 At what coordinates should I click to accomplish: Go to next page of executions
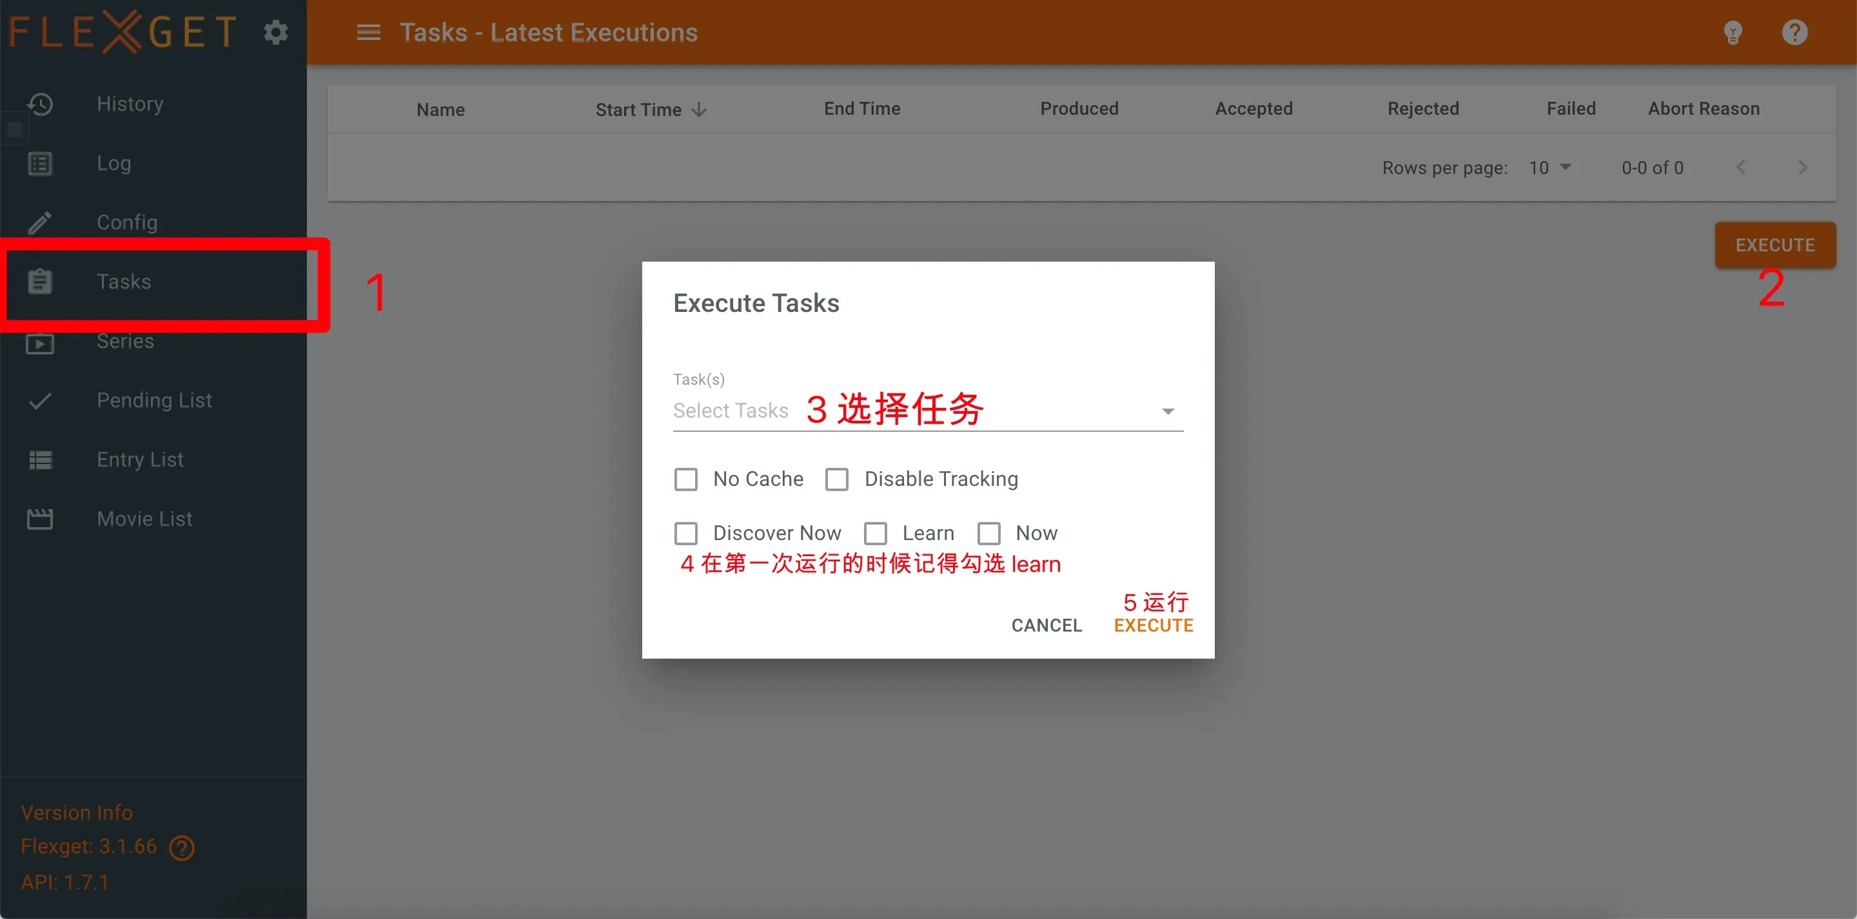[1802, 167]
